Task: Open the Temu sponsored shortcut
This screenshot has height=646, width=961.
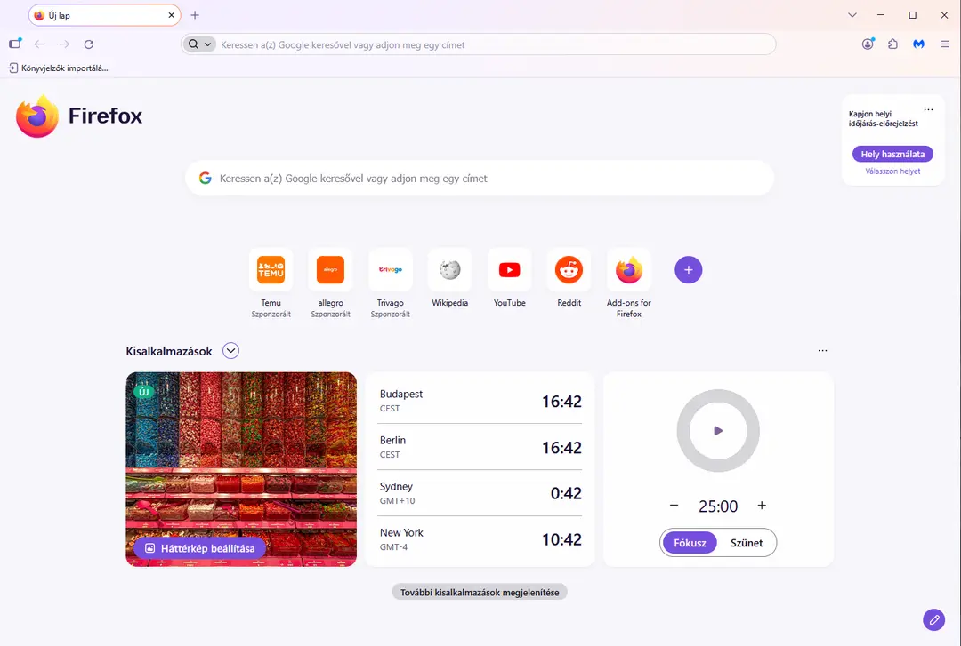Action: tap(271, 270)
